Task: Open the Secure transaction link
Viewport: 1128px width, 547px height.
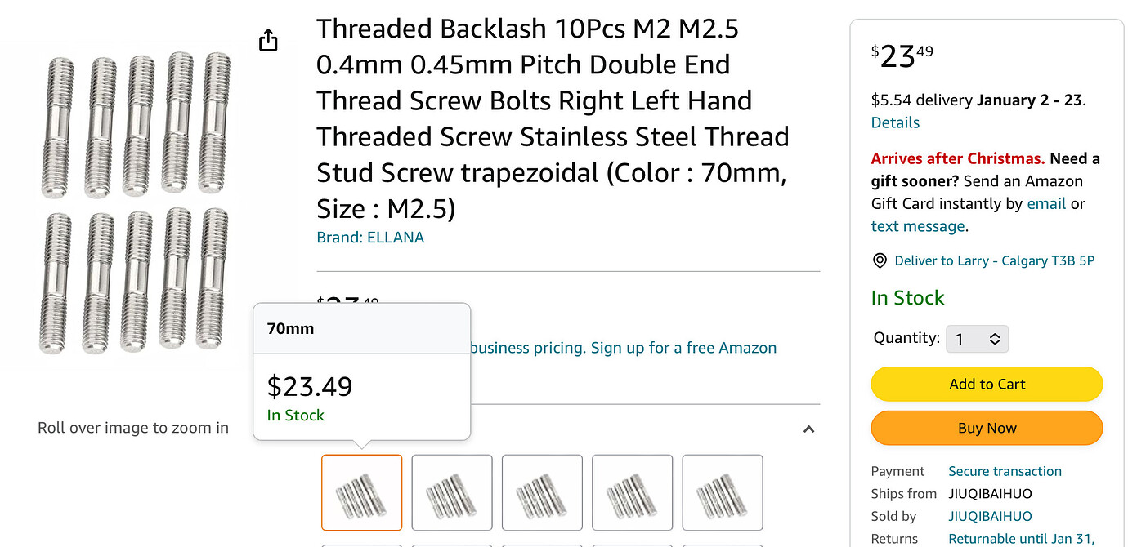Action: (1005, 471)
